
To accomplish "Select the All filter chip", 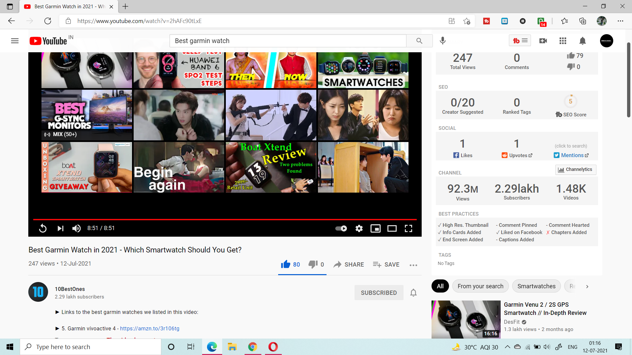I will (x=440, y=286).
